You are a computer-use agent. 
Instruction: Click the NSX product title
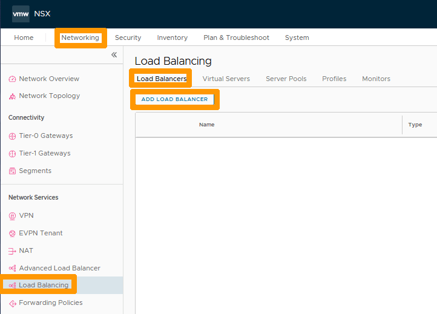click(42, 14)
